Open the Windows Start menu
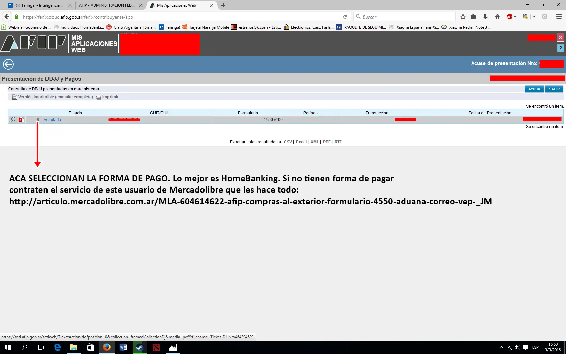The height and width of the screenshot is (354, 566). coord(8,347)
